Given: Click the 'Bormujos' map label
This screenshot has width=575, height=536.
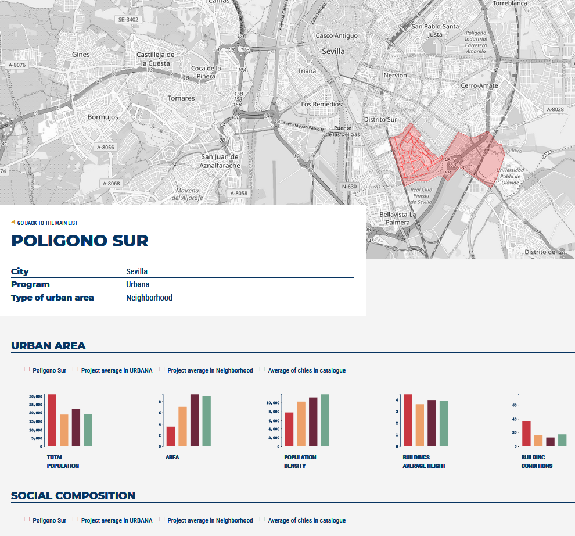Looking at the screenshot, I should pyautogui.click(x=103, y=117).
